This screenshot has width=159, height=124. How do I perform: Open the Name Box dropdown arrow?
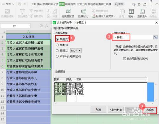(29, 26)
